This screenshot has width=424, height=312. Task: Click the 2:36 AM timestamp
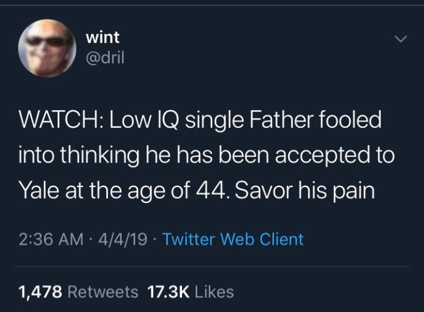pyautogui.click(x=48, y=239)
